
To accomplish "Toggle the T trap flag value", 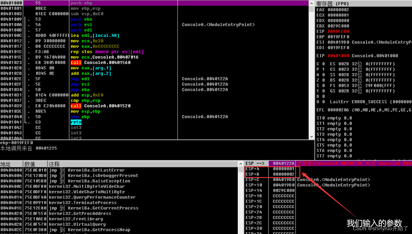I will pos(323,91).
